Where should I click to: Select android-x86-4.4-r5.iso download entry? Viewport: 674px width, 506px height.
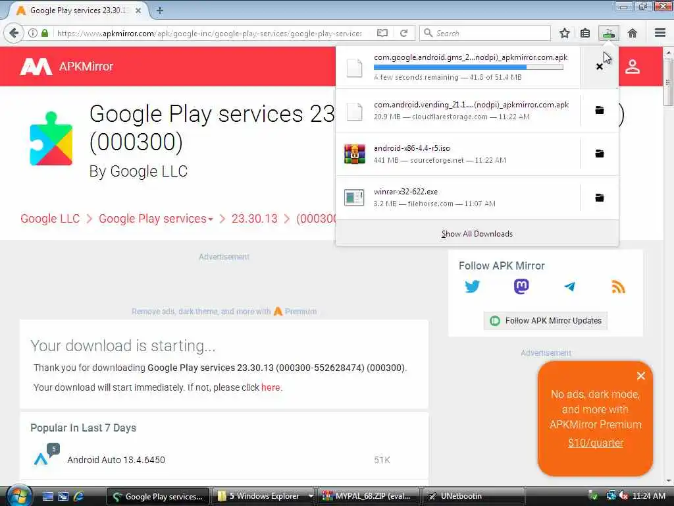click(458, 154)
